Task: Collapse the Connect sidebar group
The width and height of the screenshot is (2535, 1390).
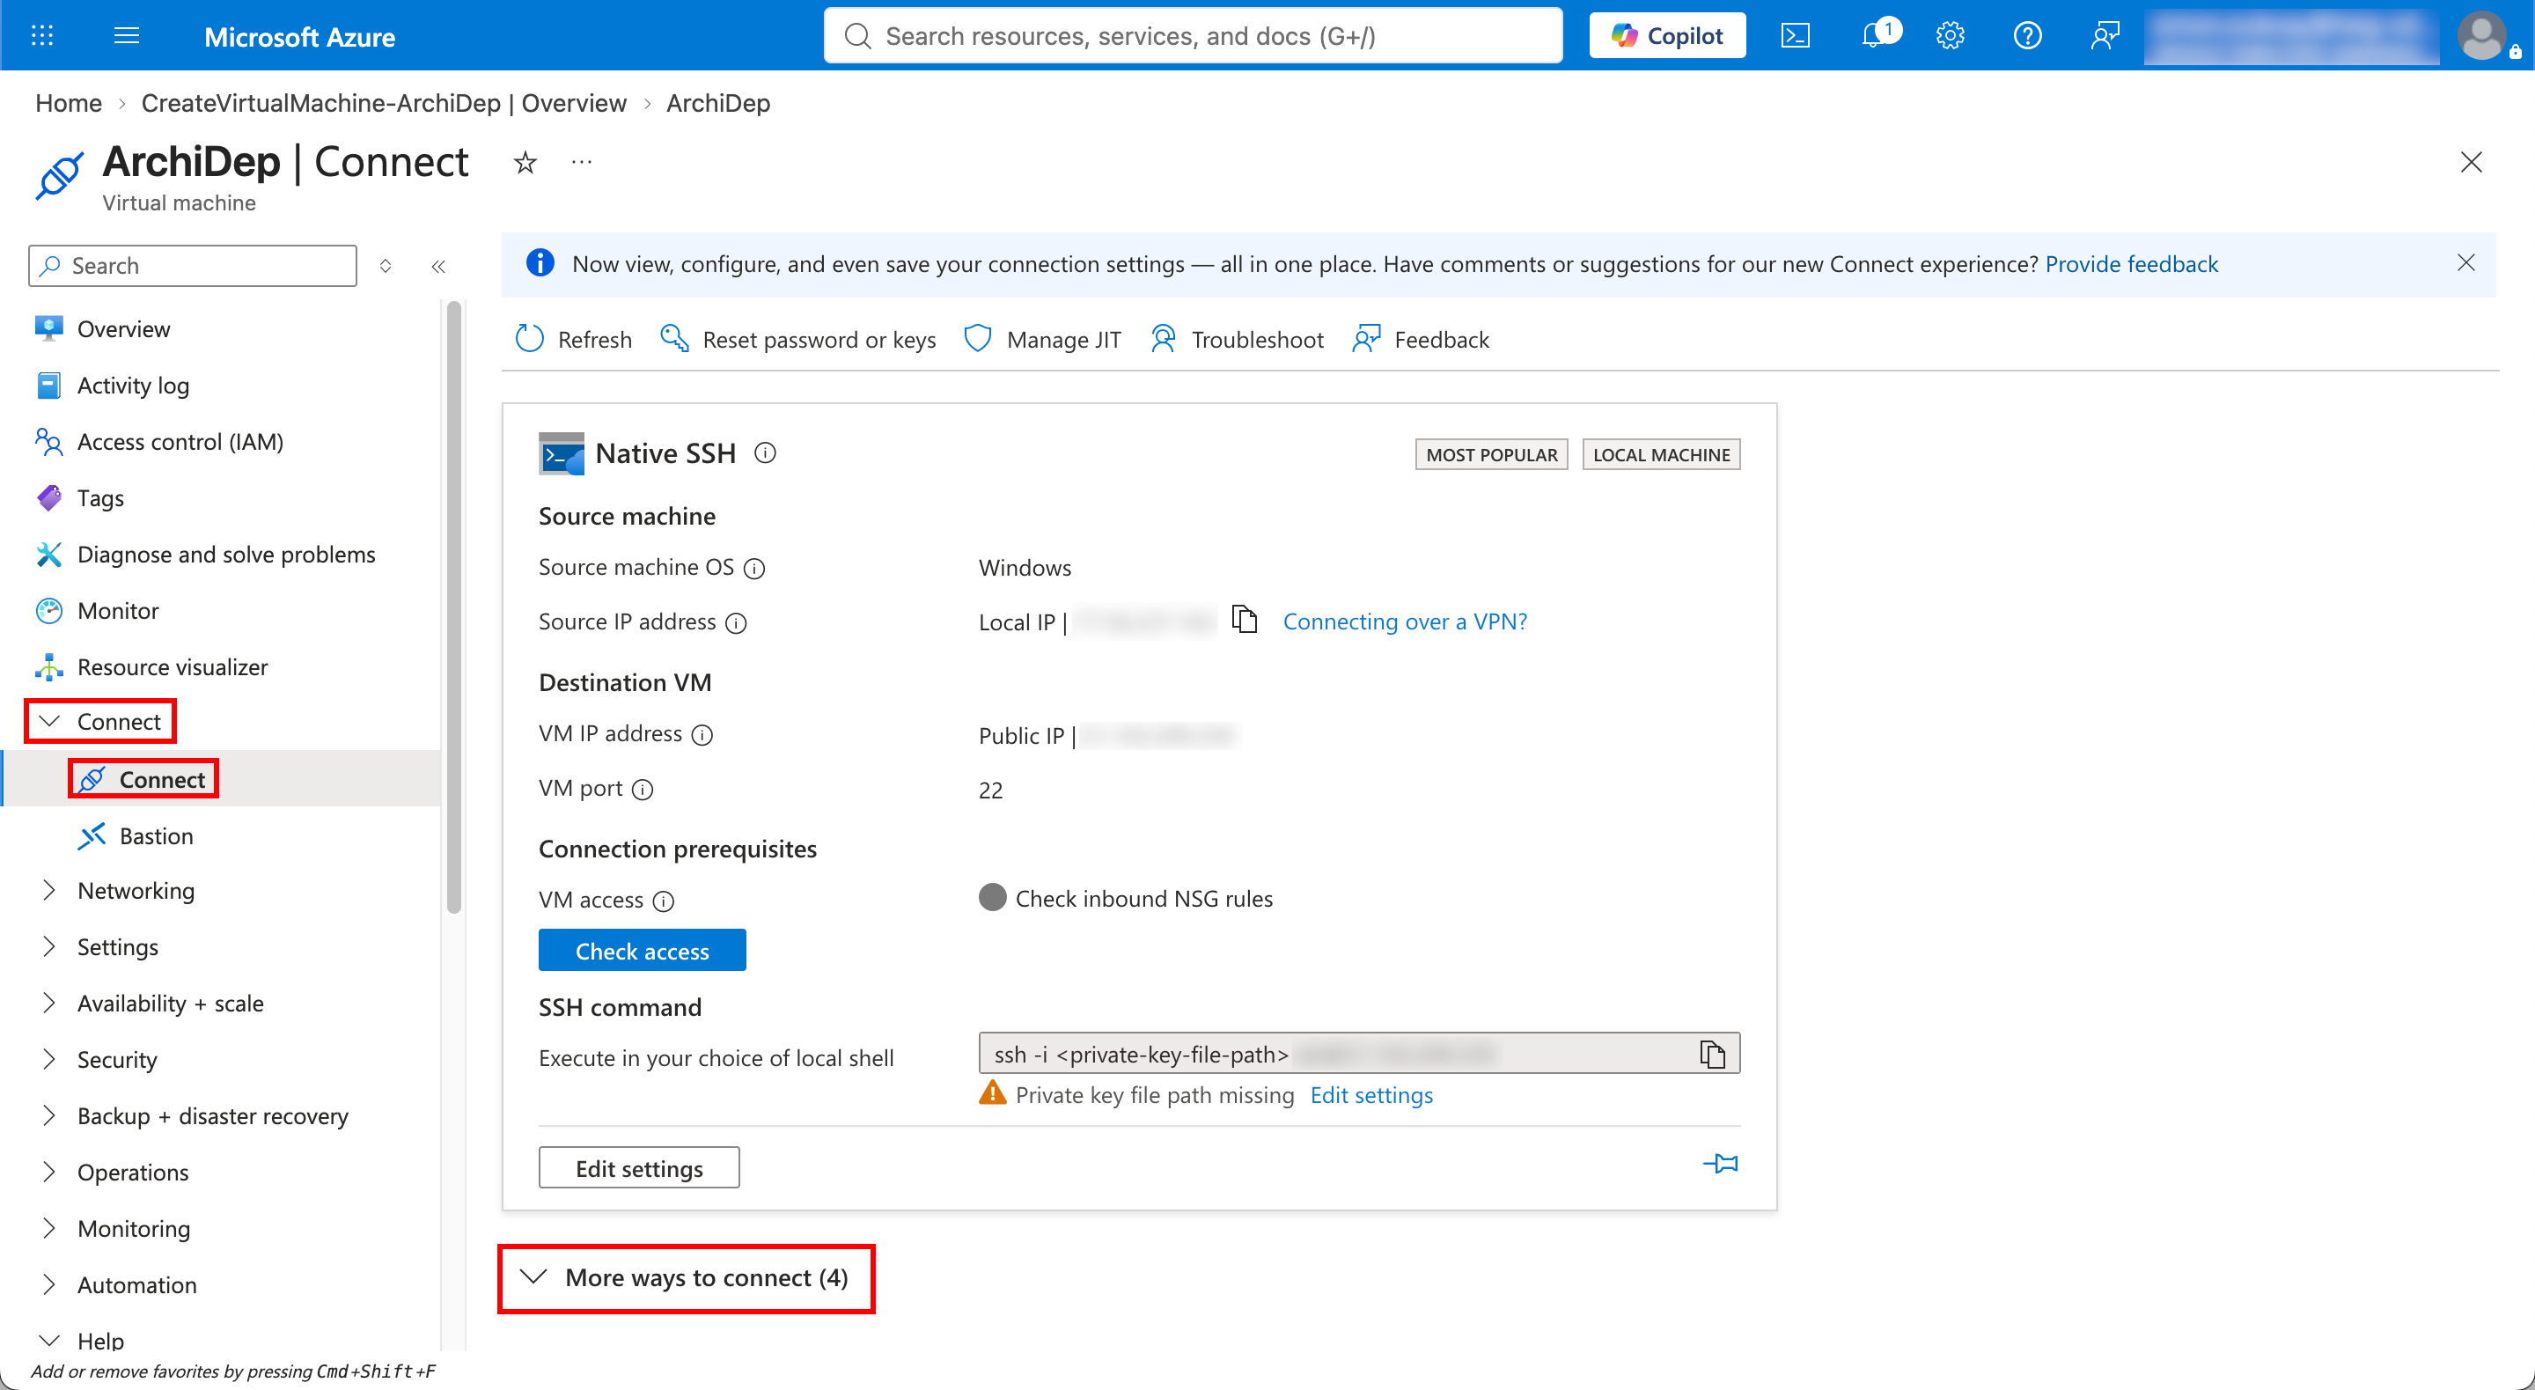Action: coord(101,722)
